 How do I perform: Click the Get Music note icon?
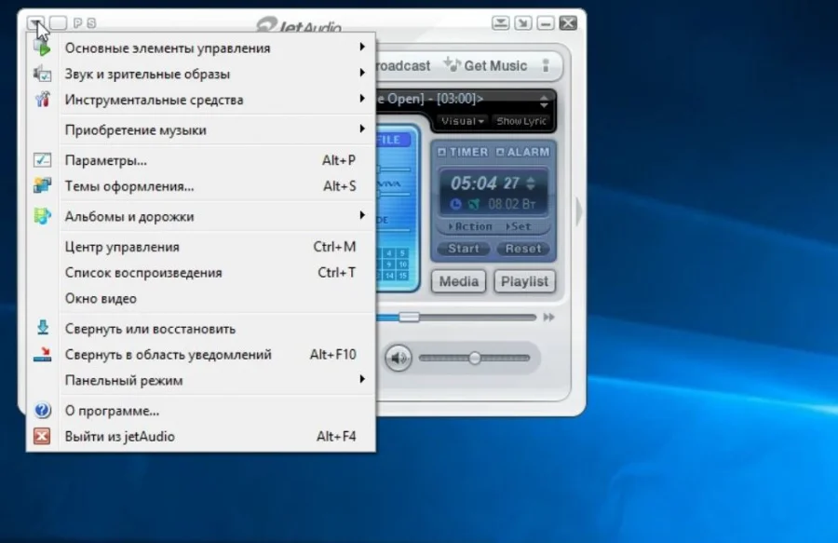tap(452, 64)
